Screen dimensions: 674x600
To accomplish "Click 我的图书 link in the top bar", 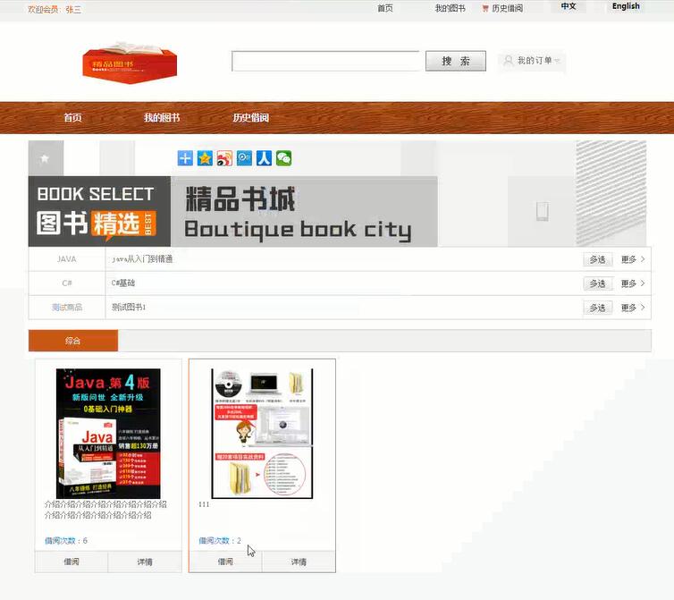I will (x=450, y=8).
